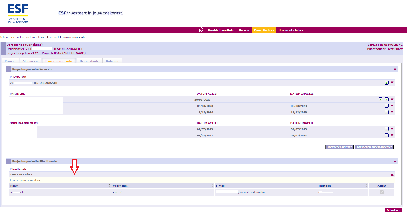
Task: Click Projectencyclus 7142 Project 8515 text
Action: tap(46, 53)
